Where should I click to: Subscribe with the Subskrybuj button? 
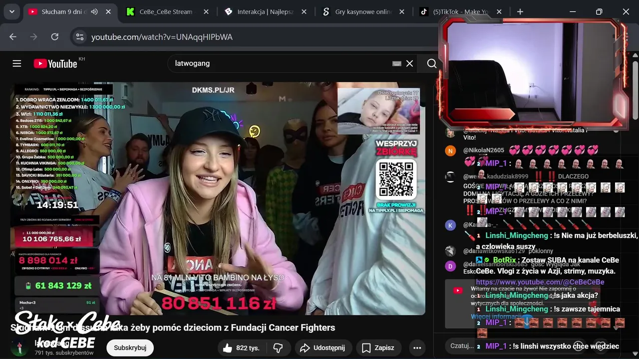point(130,348)
